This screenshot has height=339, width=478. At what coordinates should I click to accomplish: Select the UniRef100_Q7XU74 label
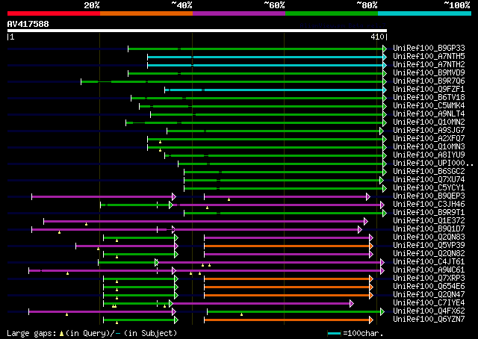(x=429, y=180)
